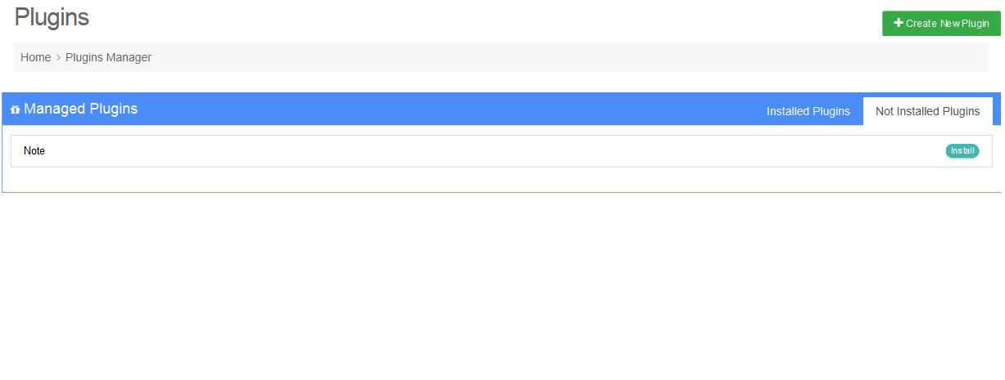Click empty space in the Note plugin row
Image resolution: width=1005 pixels, height=380 pixels.
click(x=491, y=151)
